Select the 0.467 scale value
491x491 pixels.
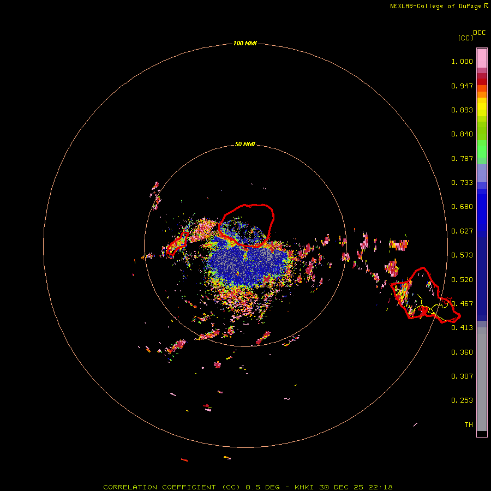pos(462,304)
